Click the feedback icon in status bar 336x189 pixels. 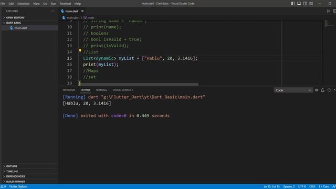[334, 187]
